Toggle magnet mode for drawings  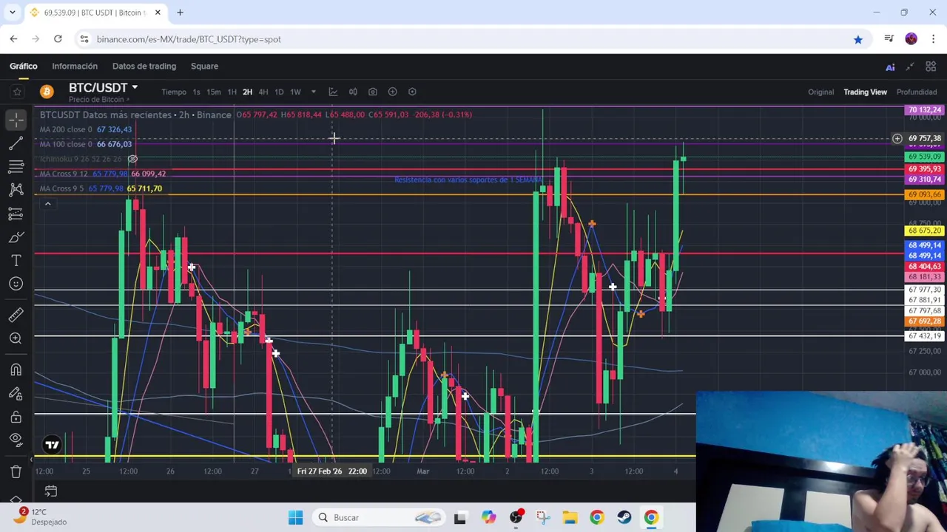[16, 369]
